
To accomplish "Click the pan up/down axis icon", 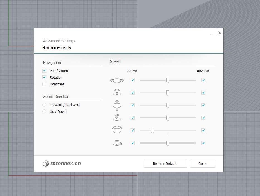I will click(x=117, y=105).
